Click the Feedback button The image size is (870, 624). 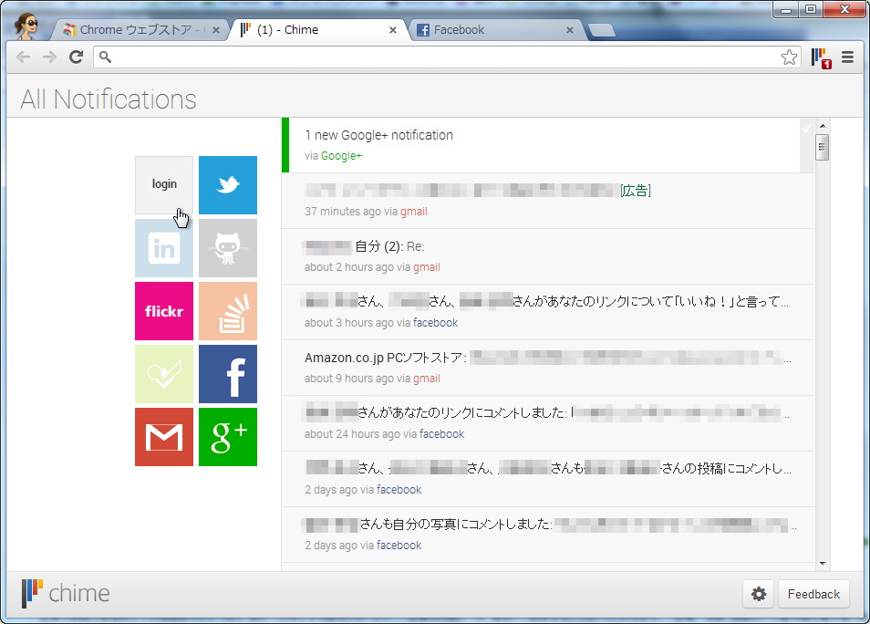tap(813, 594)
